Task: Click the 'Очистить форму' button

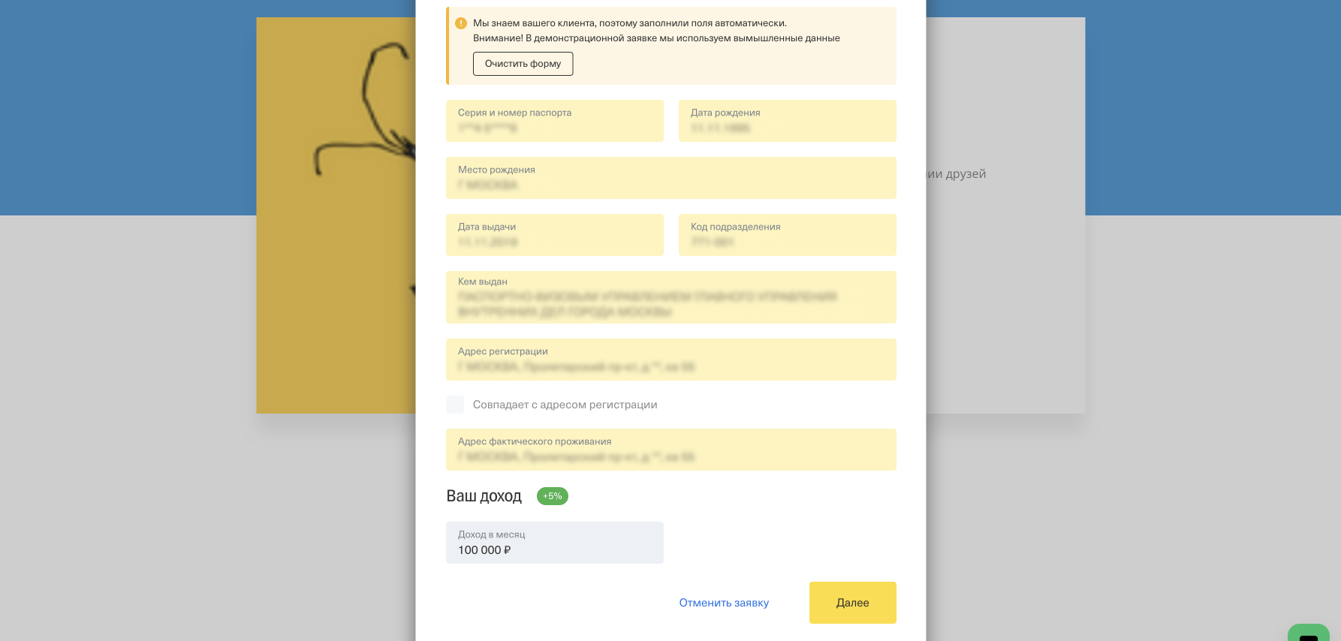Action: tap(523, 64)
